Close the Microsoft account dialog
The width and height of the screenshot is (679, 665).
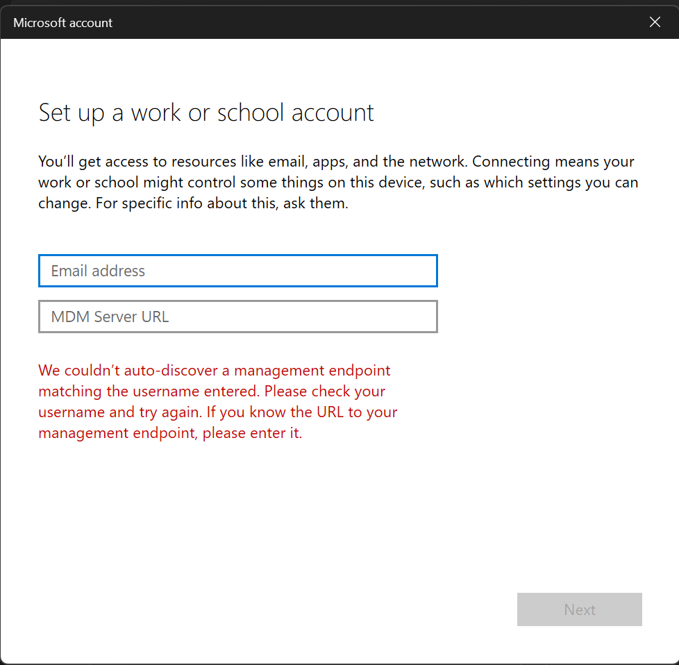(655, 22)
